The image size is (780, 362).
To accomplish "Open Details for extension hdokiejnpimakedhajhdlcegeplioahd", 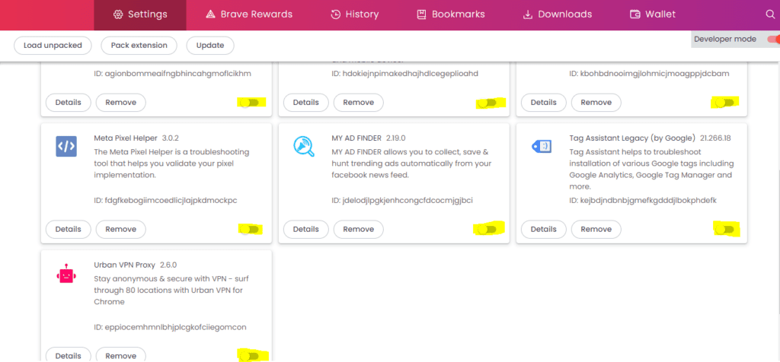I will click(x=306, y=103).
